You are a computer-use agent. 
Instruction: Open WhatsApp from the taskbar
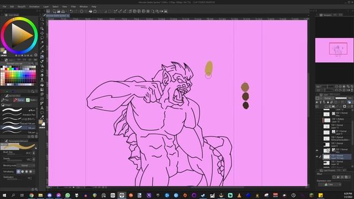click(x=67, y=195)
